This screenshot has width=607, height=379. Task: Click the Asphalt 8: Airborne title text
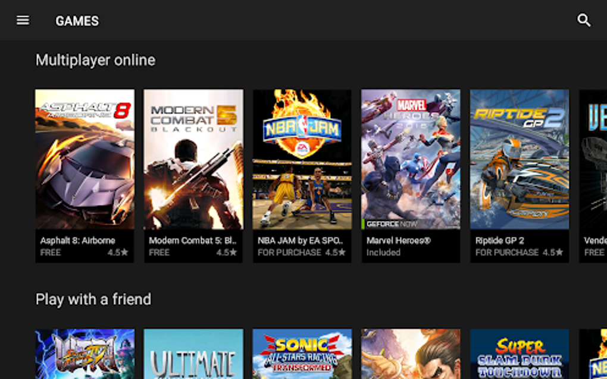pos(78,241)
